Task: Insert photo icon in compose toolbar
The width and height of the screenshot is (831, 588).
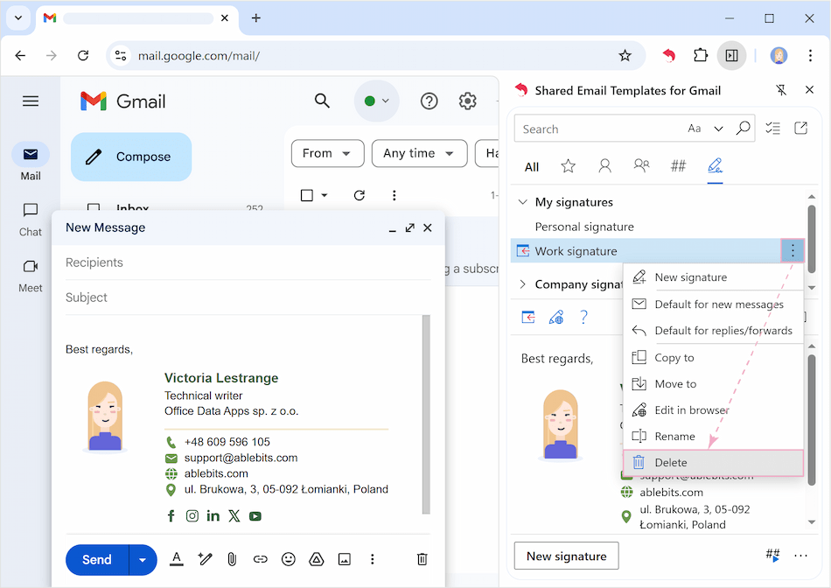Action: pos(345,559)
